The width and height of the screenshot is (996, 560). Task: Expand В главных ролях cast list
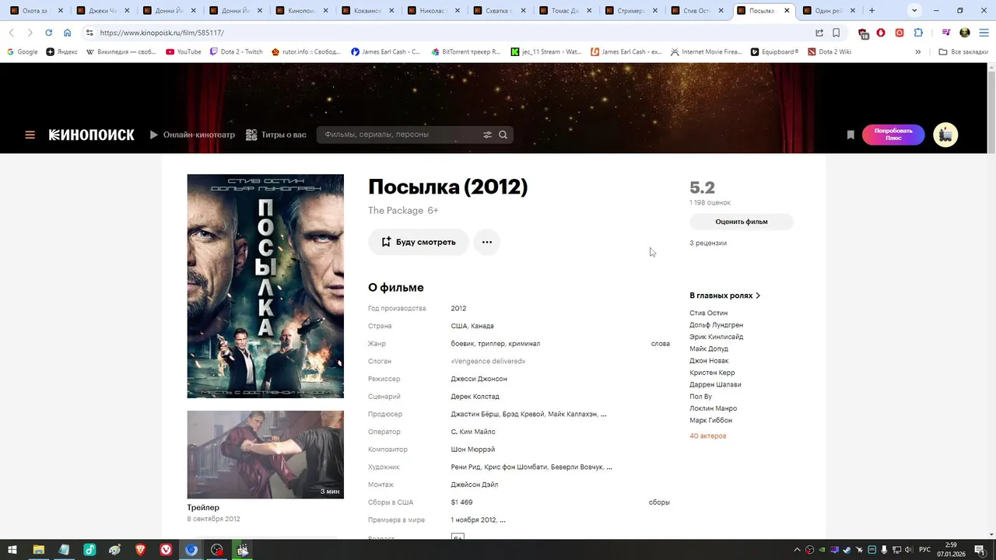(x=725, y=296)
